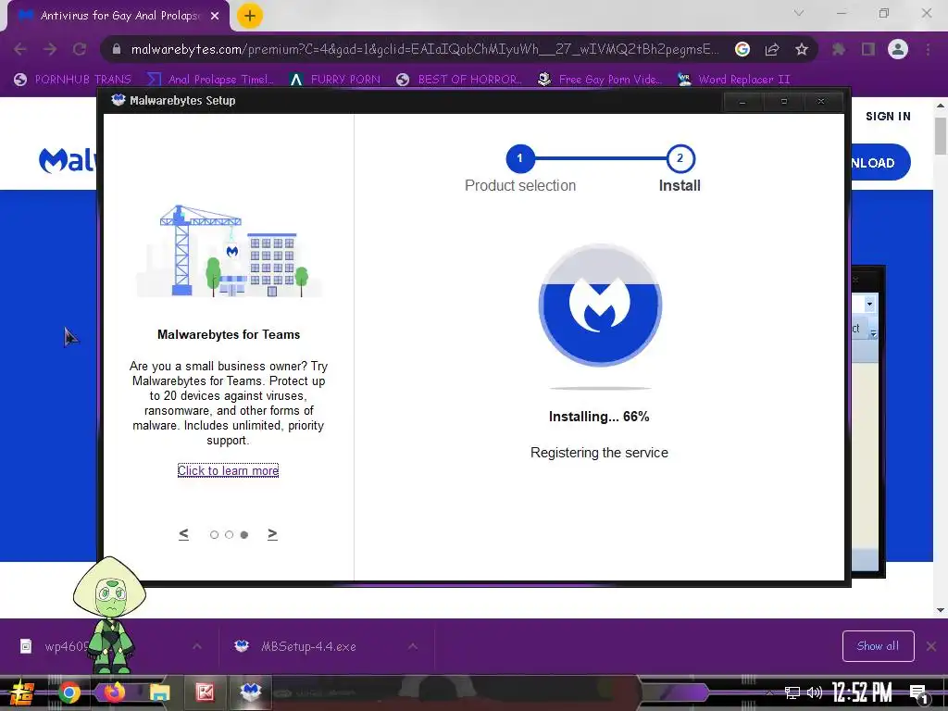Bookmark this page with the star icon
The image size is (948, 711).
point(802,49)
